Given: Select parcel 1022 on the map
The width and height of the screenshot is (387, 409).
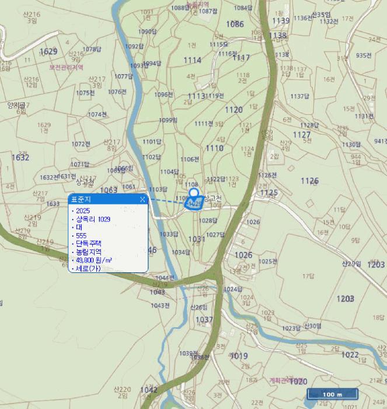Looking at the screenshot, I should pyautogui.click(x=350, y=355).
